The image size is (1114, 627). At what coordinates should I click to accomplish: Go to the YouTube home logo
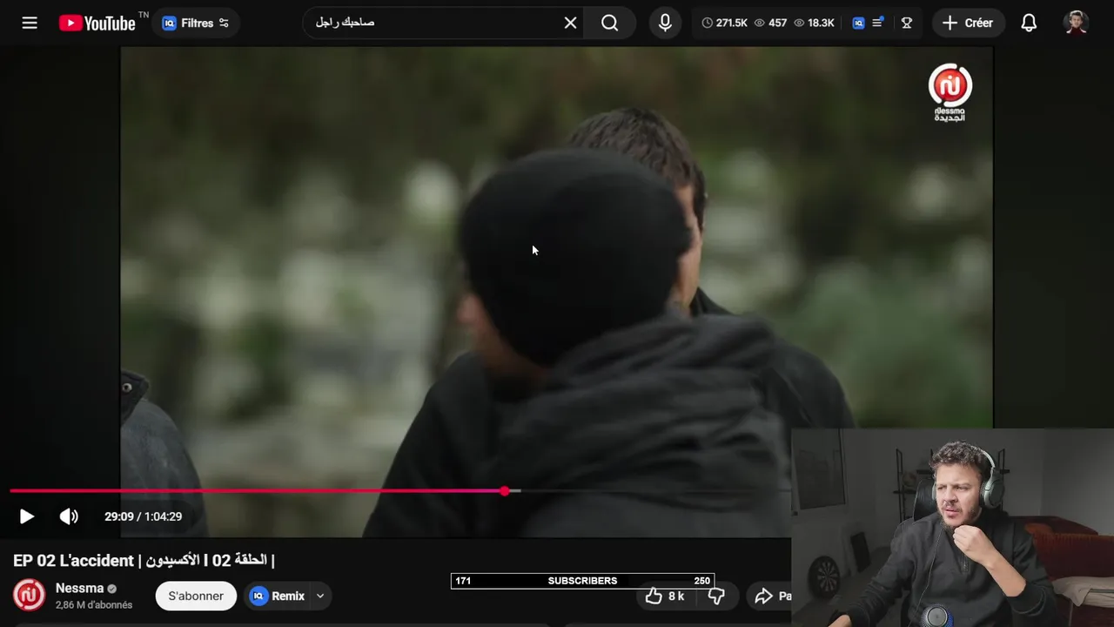pos(97,24)
